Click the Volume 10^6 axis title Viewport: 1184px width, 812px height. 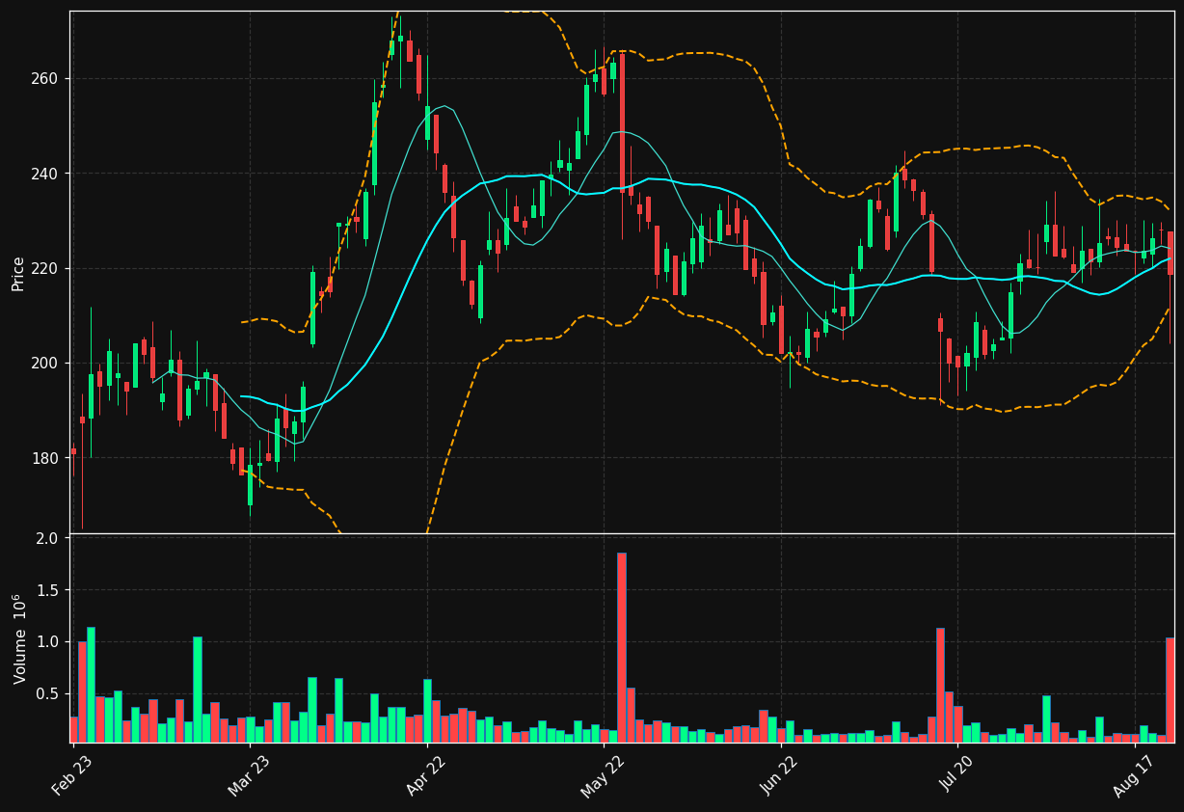[x=18, y=638]
